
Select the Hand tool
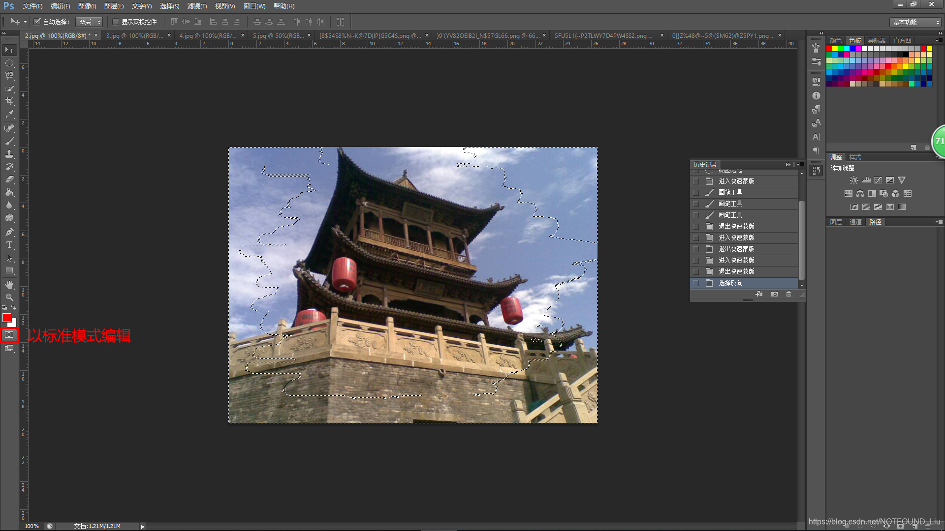pyautogui.click(x=9, y=285)
